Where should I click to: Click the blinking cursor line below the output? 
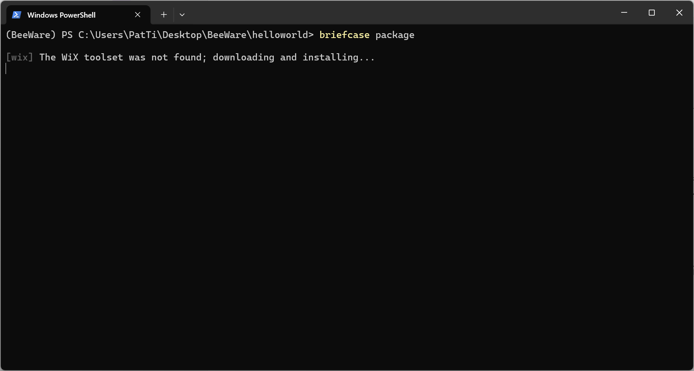6,69
